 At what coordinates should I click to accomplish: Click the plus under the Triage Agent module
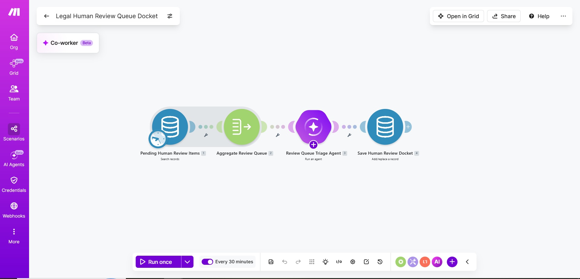tap(313, 145)
